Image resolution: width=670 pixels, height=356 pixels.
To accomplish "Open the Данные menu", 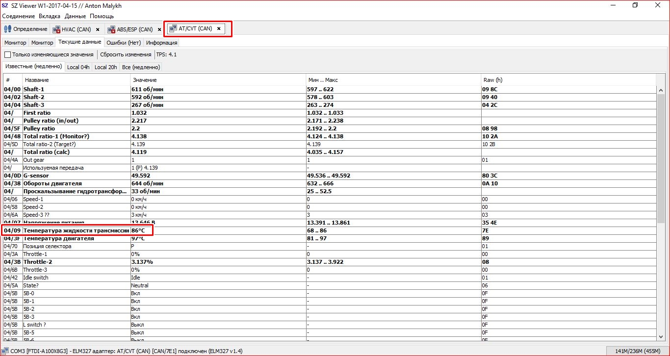I will (x=75, y=16).
